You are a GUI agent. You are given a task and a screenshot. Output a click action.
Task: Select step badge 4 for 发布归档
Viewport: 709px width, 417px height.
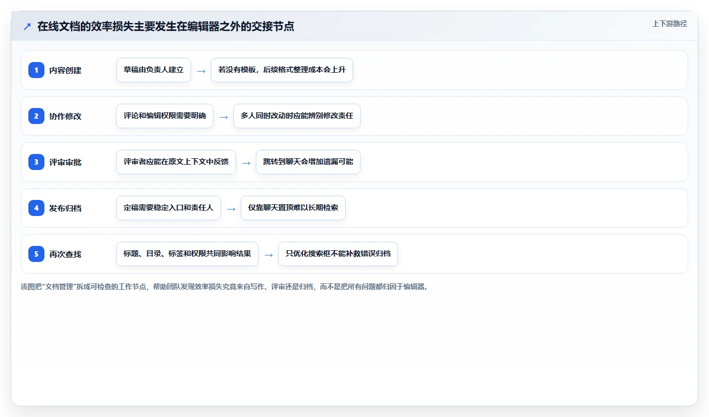[x=36, y=208]
